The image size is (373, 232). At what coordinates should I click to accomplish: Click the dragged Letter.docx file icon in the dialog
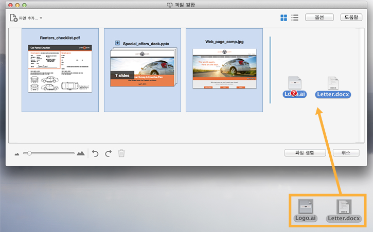(333, 83)
